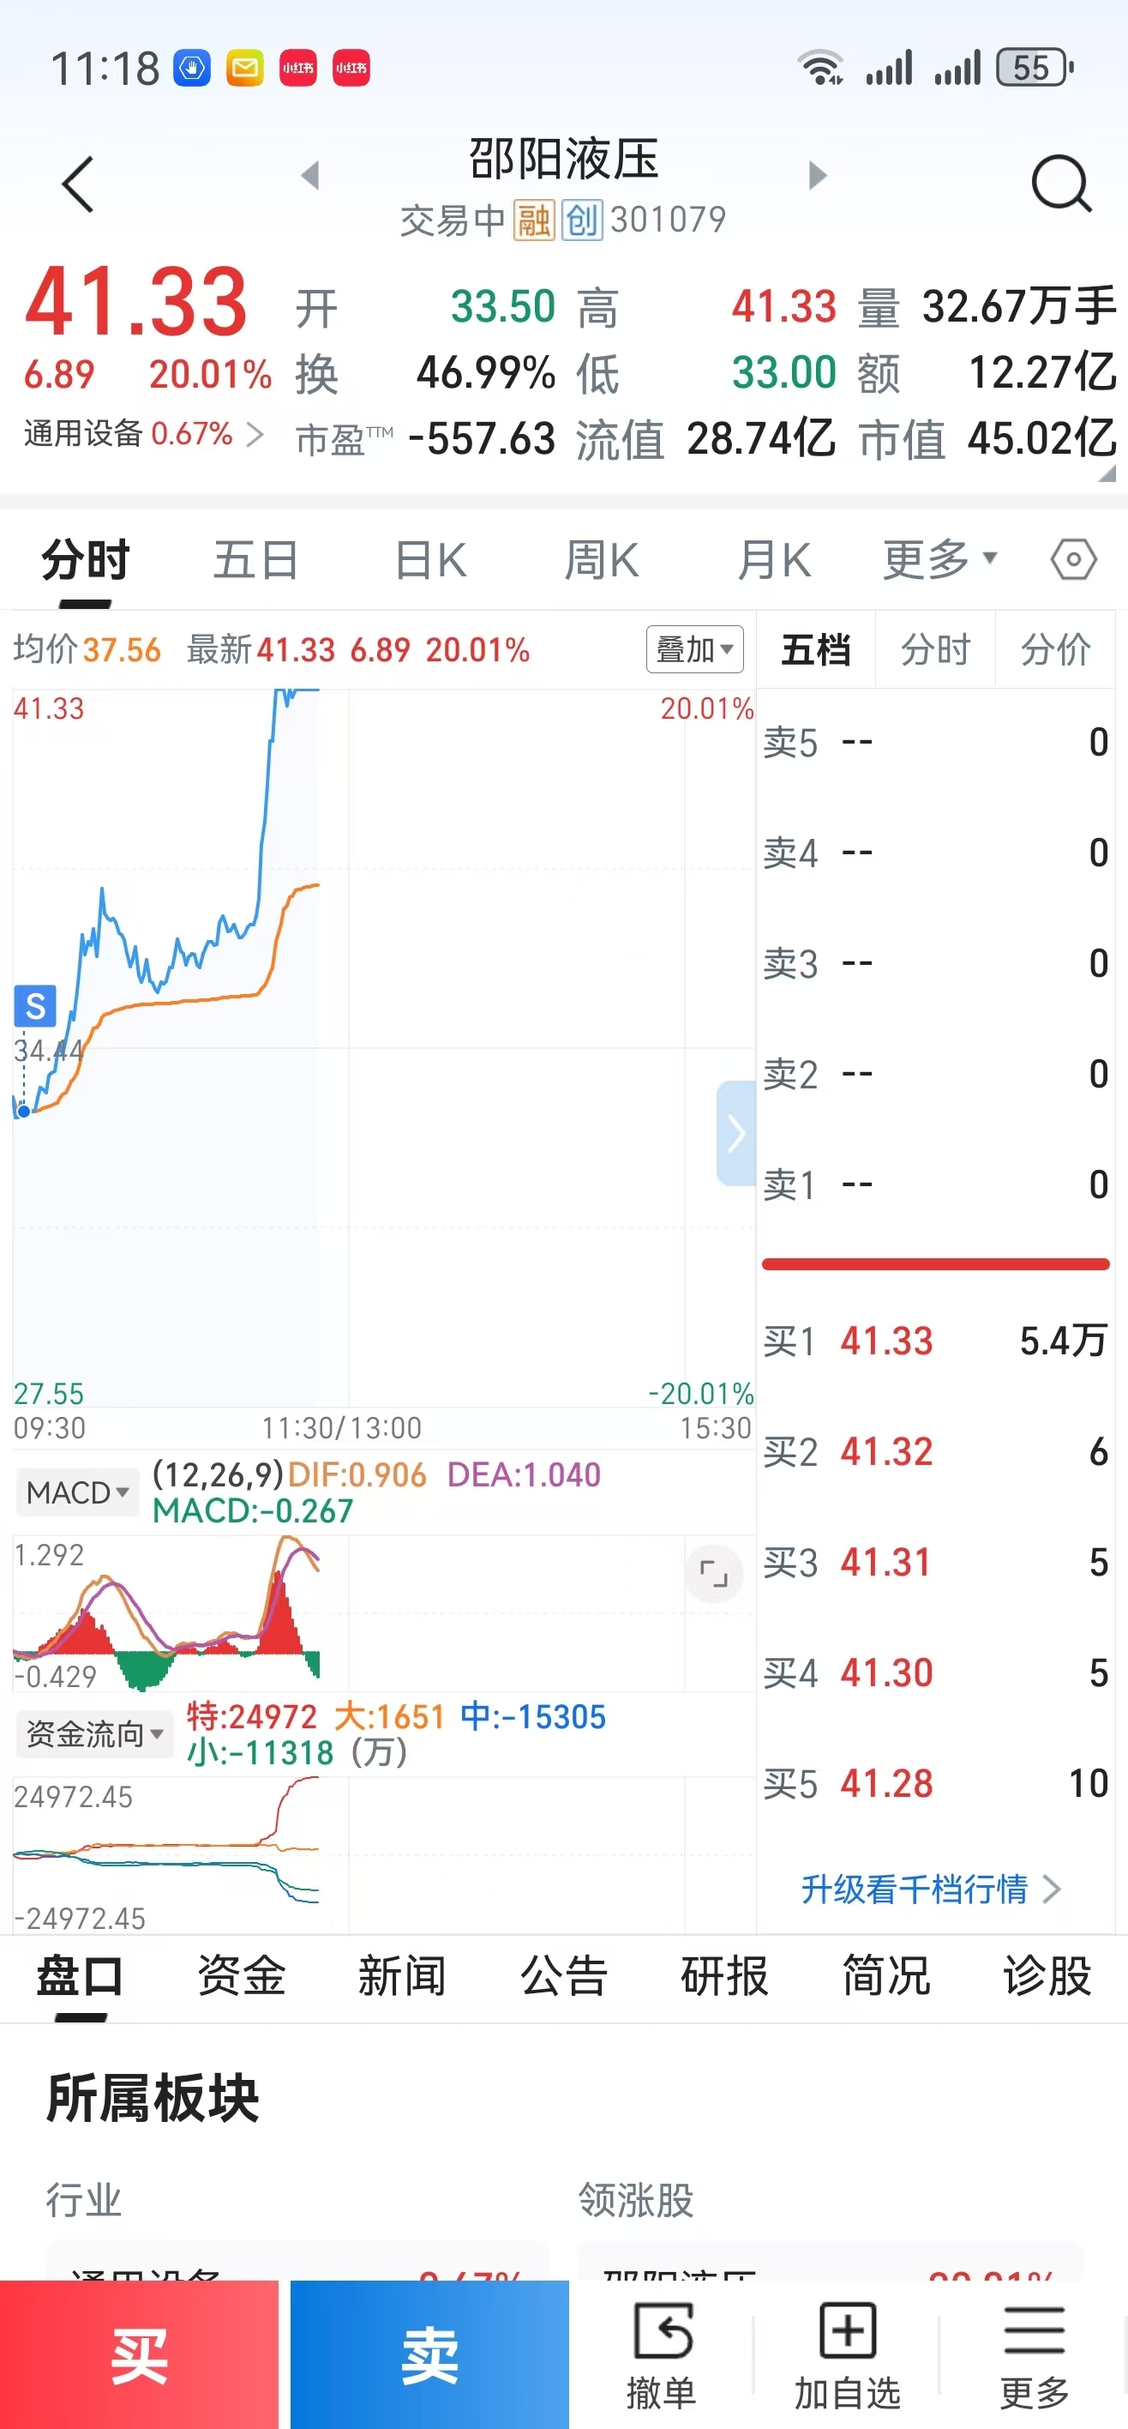
Task: Go to next stock with right triangle
Action: point(817,175)
